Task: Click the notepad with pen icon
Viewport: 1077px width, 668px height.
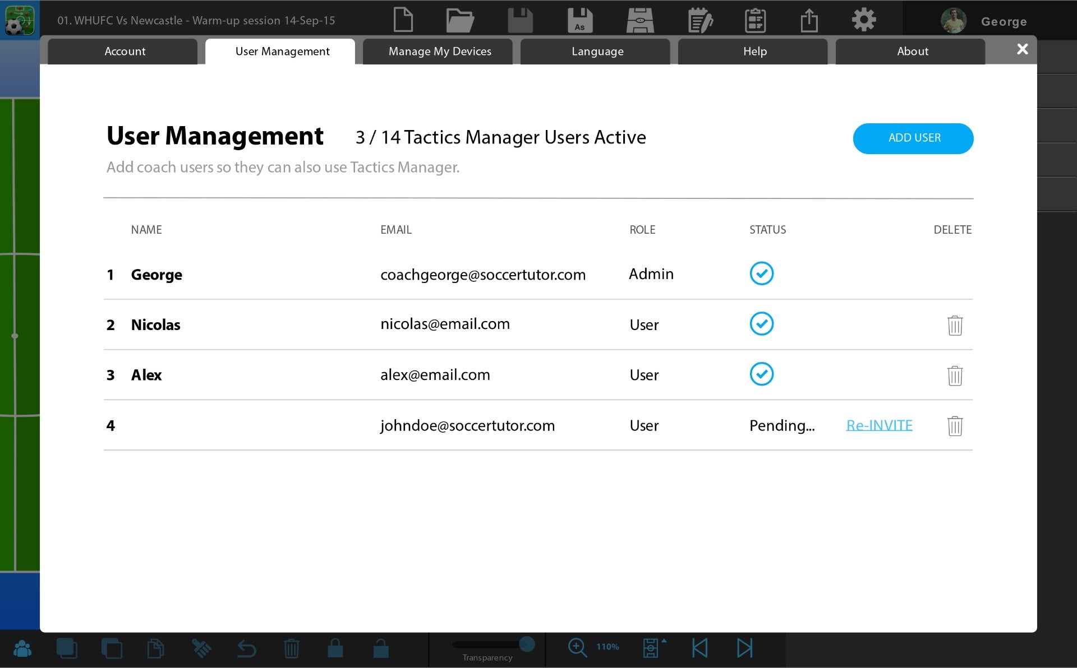Action: (x=700, y=20)
